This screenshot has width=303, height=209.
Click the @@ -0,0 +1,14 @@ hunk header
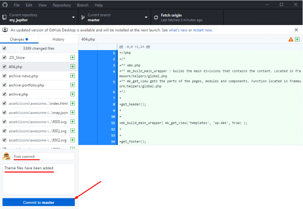134,47
